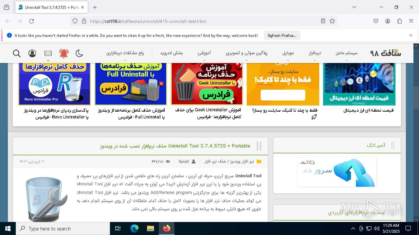Expand موبایل navigation menu
Screen dimensions: 419x235
click(288, 53)
